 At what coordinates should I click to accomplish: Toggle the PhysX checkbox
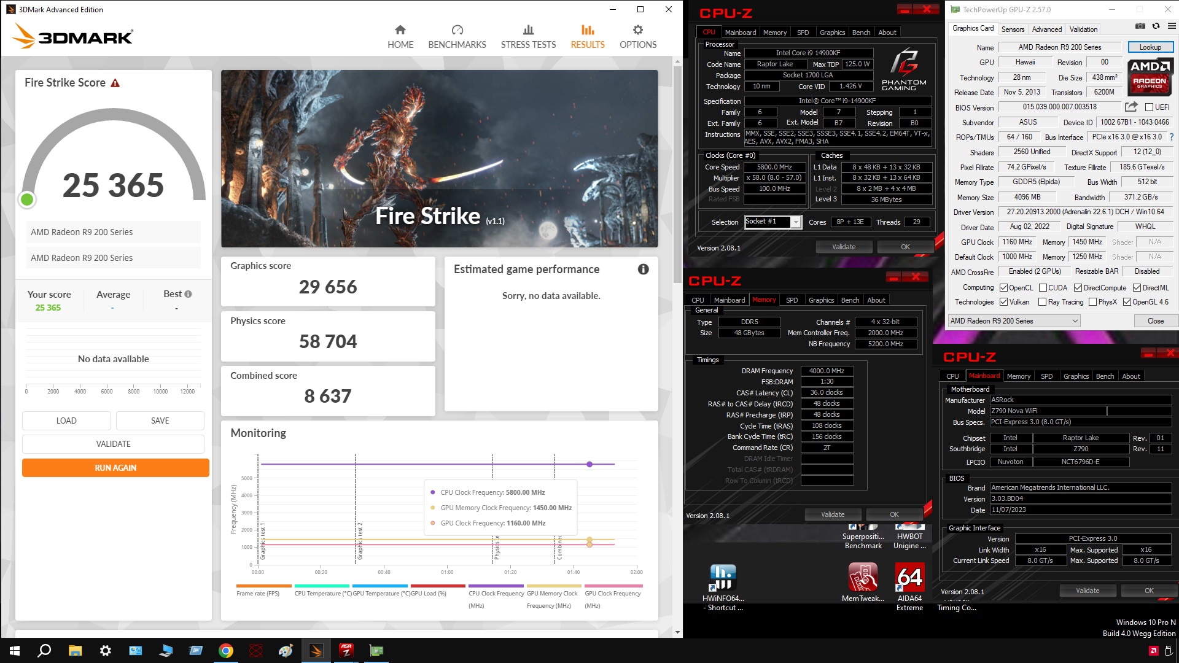coord(1092,302)
